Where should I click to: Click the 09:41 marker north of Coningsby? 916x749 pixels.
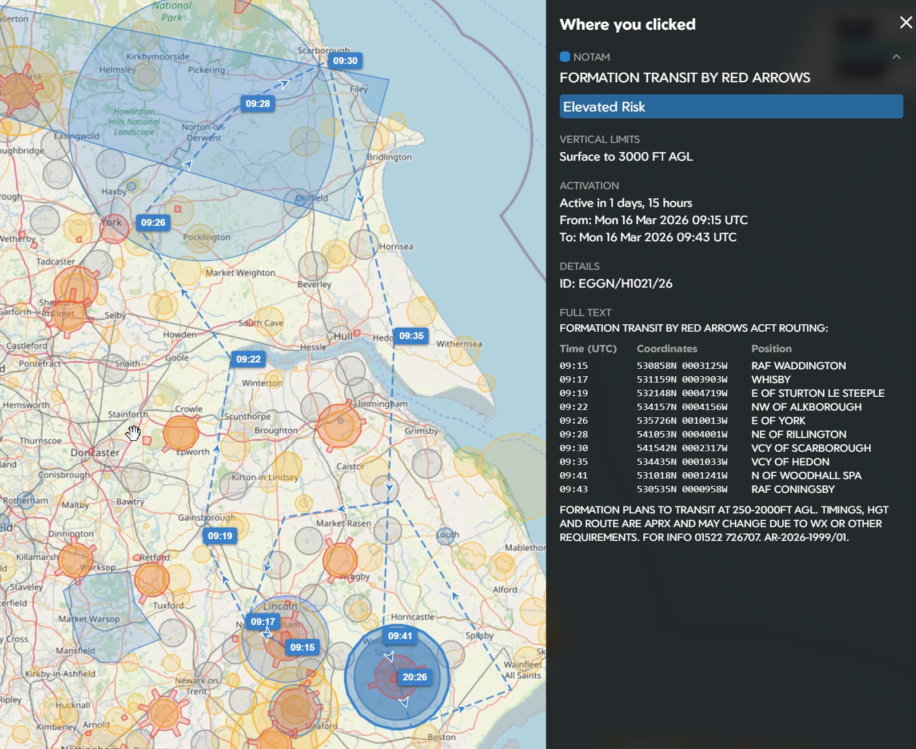[x=400, y=636]
